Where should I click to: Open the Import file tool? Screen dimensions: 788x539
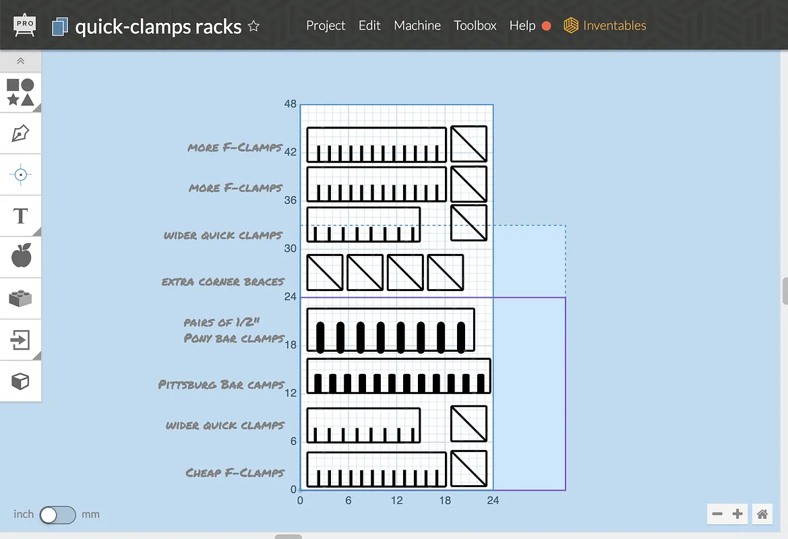(x=21, y=340)
